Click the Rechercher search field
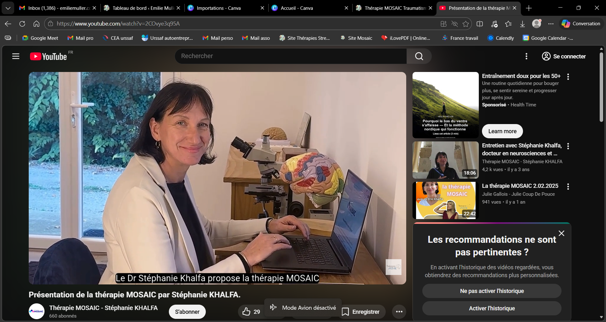The image size is (606, 322). (290, 56)
